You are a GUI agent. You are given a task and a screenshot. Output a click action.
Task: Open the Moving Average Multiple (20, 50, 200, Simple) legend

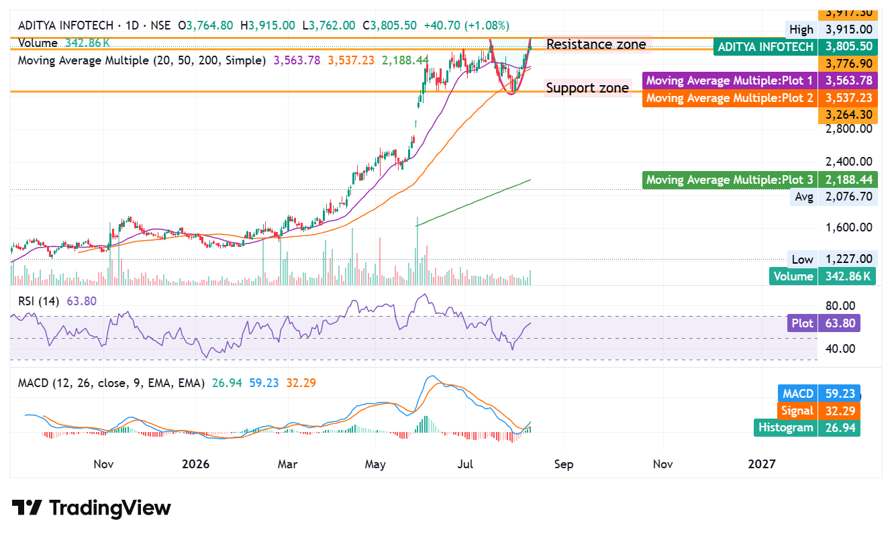142,60
